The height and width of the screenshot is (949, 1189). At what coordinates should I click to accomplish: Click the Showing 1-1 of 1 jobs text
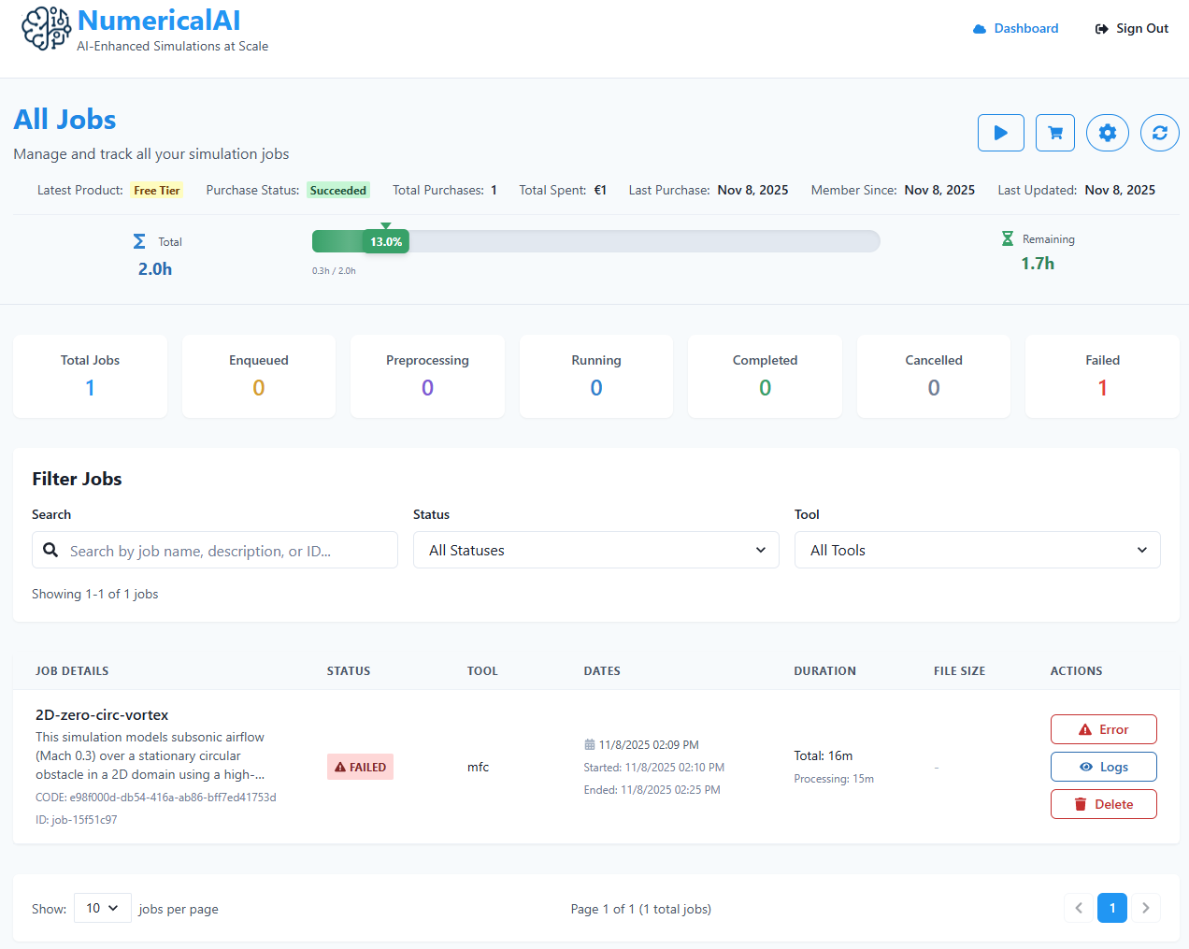tap(95, 594)
